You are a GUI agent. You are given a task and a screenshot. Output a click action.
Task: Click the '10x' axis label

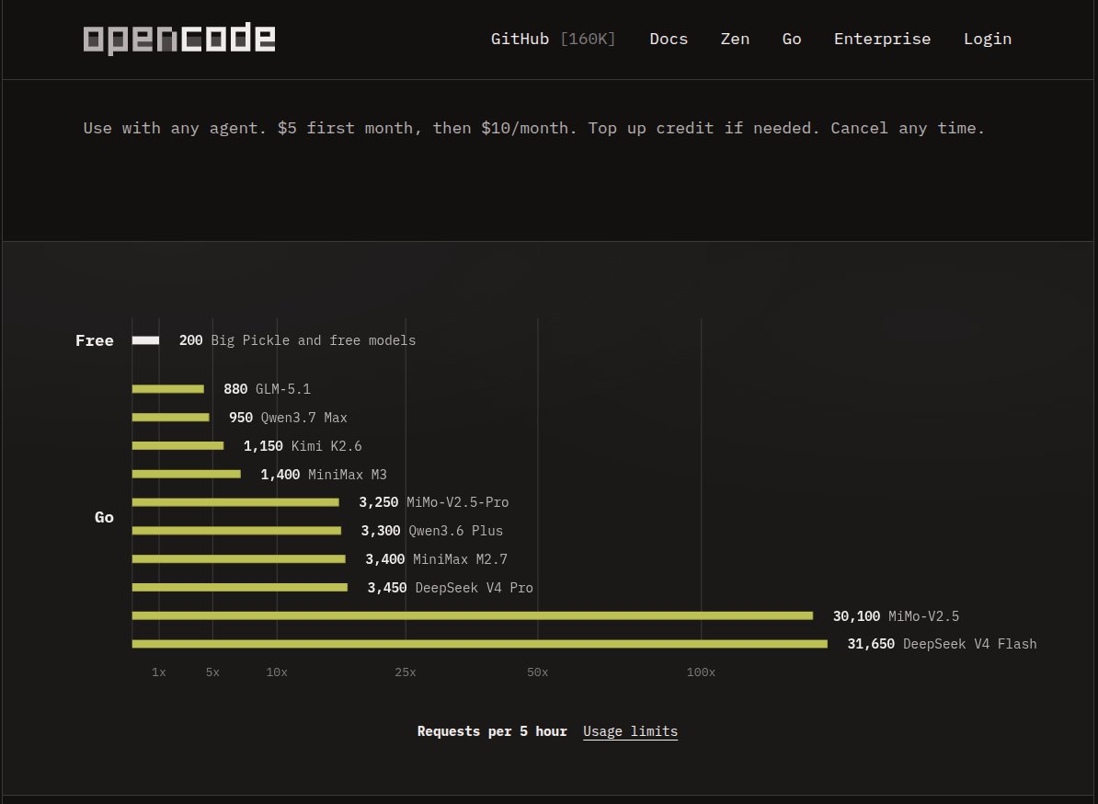[x=277, y=672]
